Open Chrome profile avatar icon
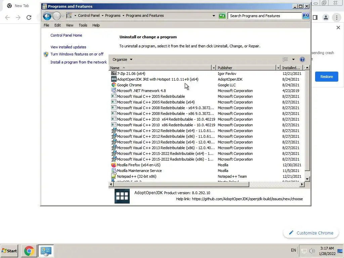 (x=326, y=17)
